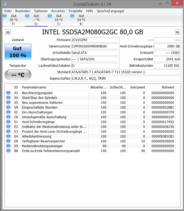Click the CrystalDiskInfo app icon in title bar

(5, 4)
